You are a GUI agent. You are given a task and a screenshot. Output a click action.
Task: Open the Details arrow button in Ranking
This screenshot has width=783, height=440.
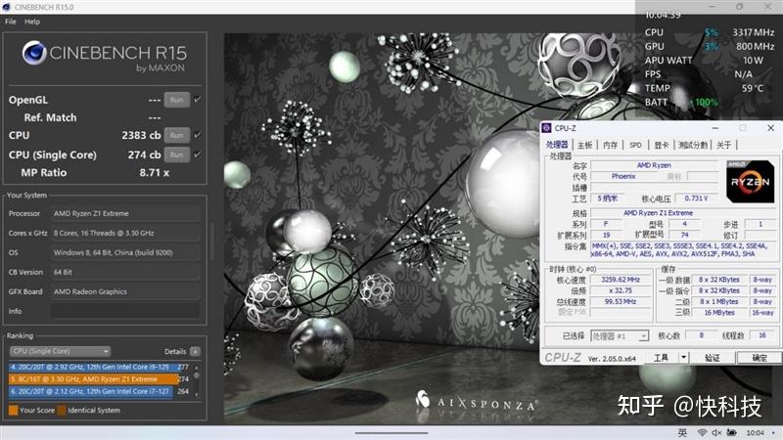[195, 352]
